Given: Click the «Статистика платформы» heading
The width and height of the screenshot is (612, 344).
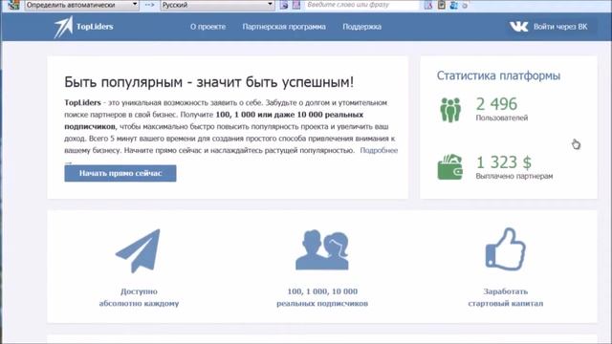Looking at the screenshot, I should (x=498, y=75).
